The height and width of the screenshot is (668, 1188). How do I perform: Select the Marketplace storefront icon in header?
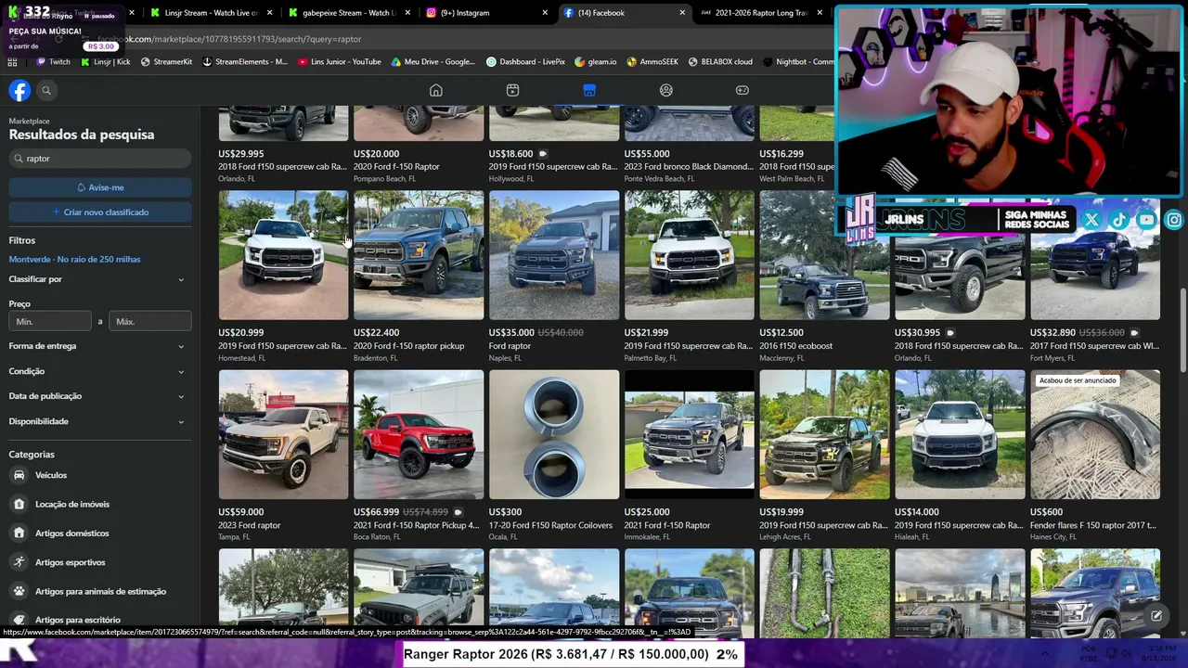pyautogui.click(x=589, y=90)
